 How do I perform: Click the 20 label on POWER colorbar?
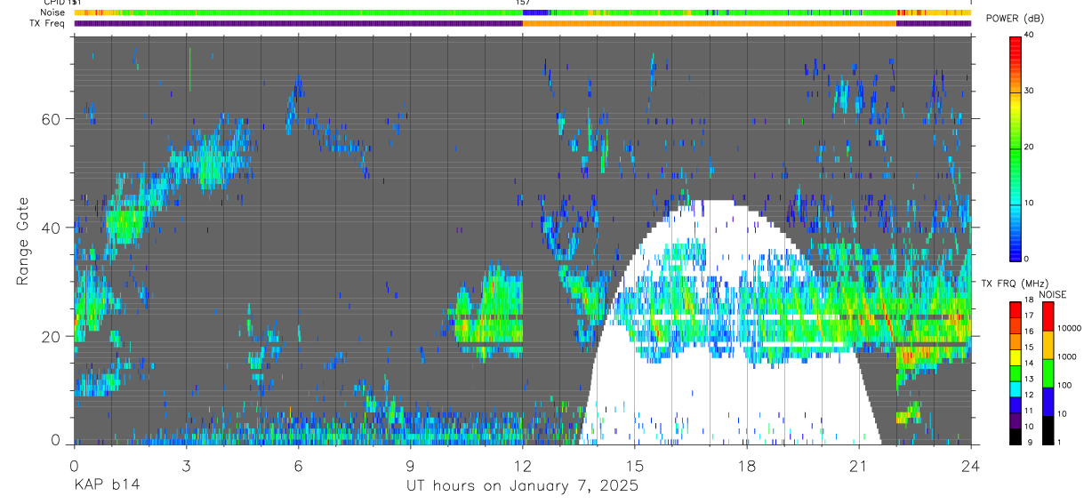pyautogui.click(x=1030, y=147)
